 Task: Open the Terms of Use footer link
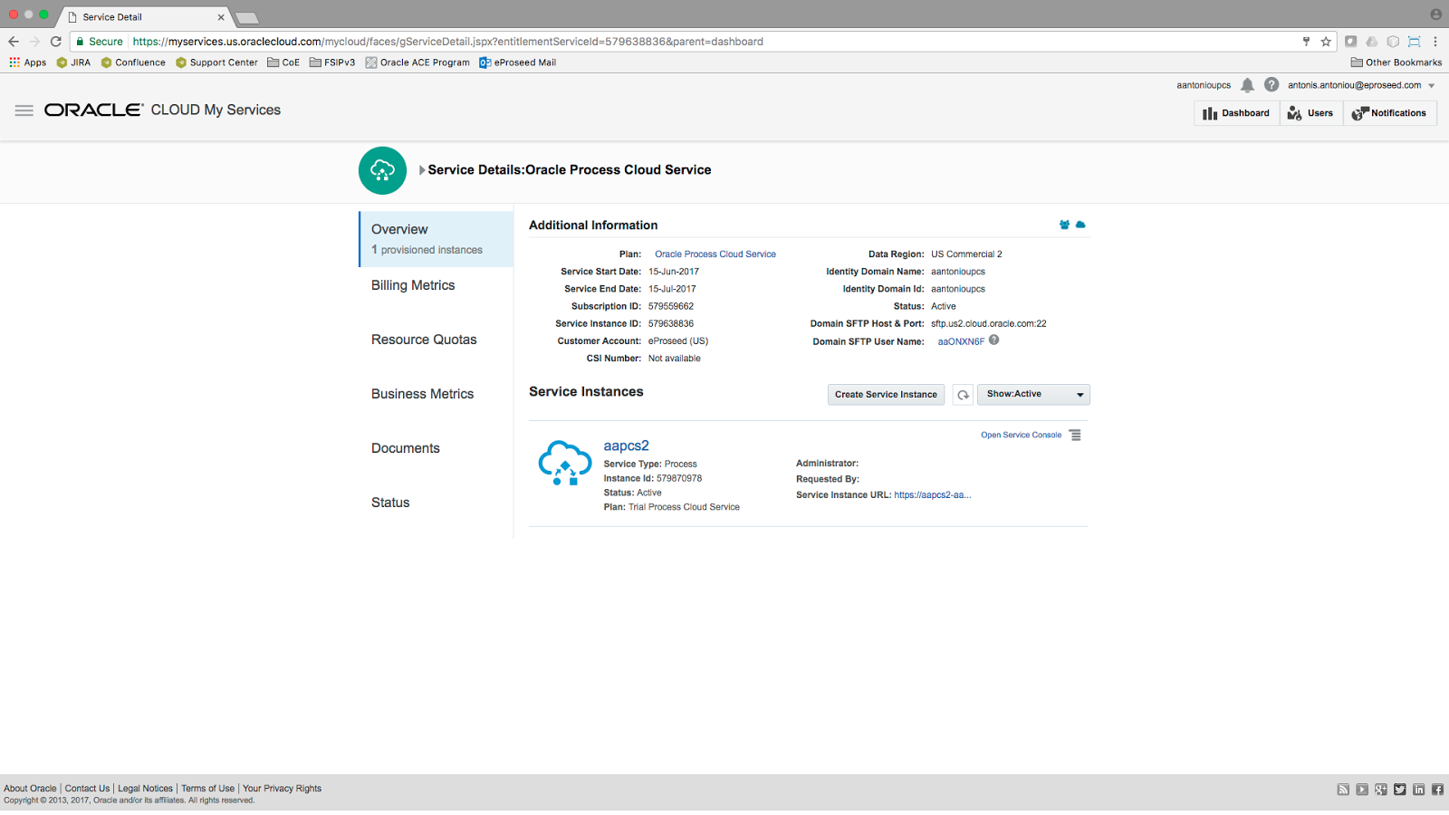pos(207,789)
